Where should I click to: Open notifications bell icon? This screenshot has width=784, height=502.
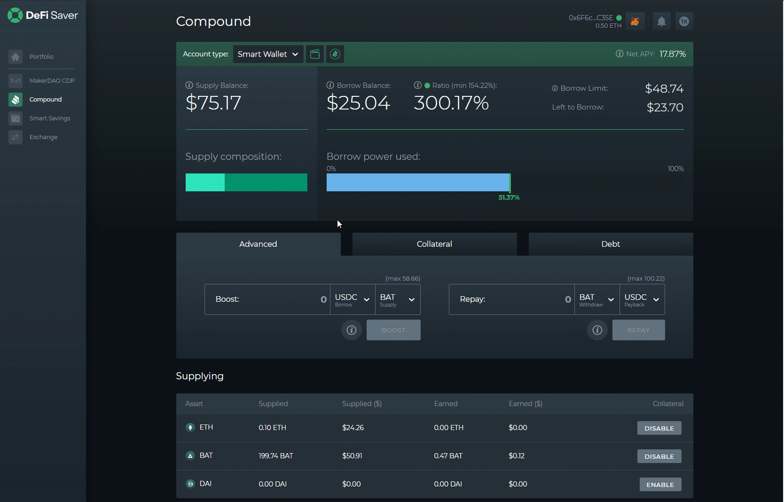(661, 21)
